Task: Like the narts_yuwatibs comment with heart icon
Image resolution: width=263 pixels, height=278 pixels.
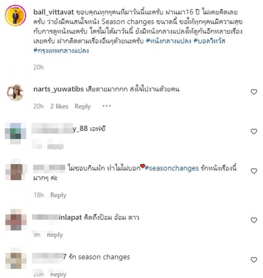Action: pyautogui.click(x=254, y=92)
